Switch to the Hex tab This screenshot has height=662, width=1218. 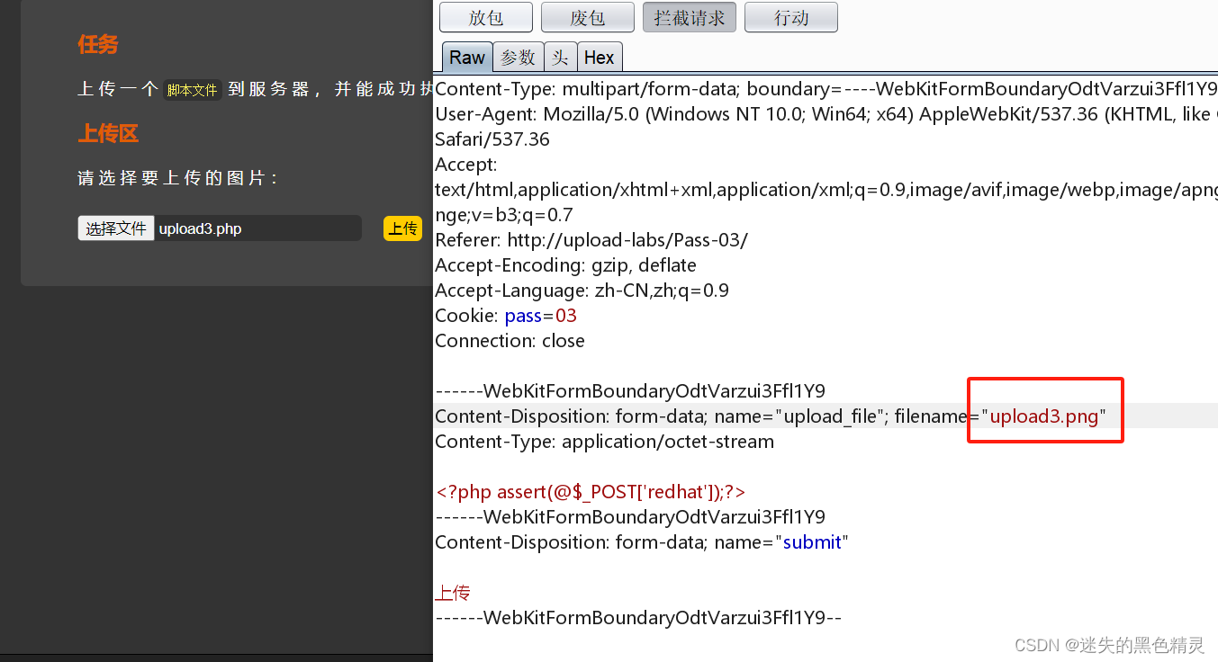click(x=599, y=57)
